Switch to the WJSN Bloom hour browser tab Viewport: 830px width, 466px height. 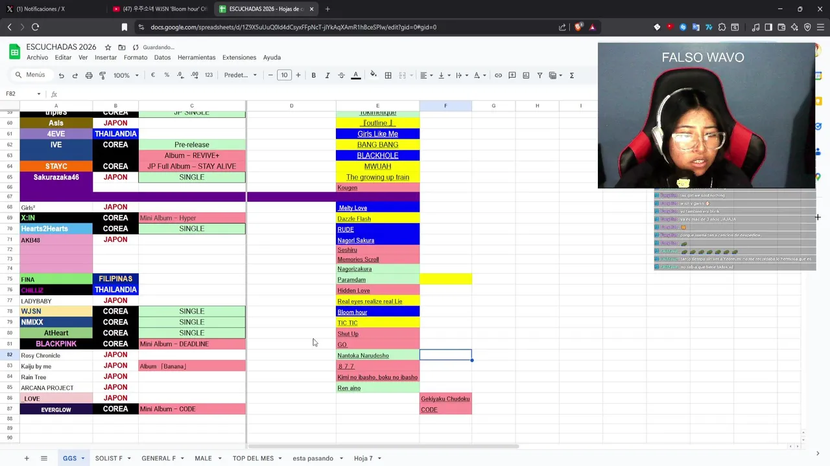160,9
